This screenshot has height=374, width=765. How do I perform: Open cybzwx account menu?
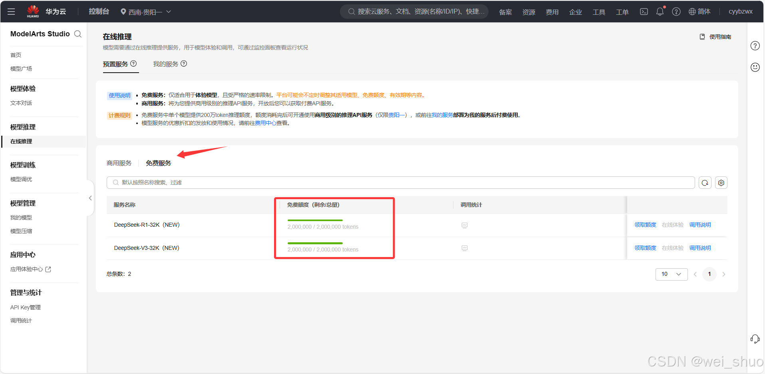click(741, 12)
